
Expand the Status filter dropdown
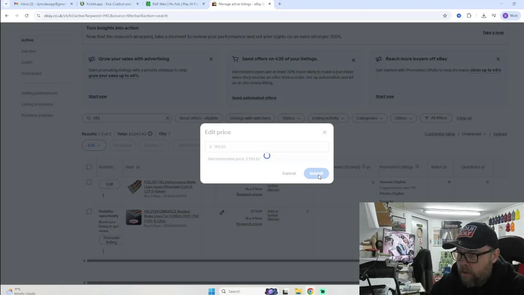coord(291,118)
